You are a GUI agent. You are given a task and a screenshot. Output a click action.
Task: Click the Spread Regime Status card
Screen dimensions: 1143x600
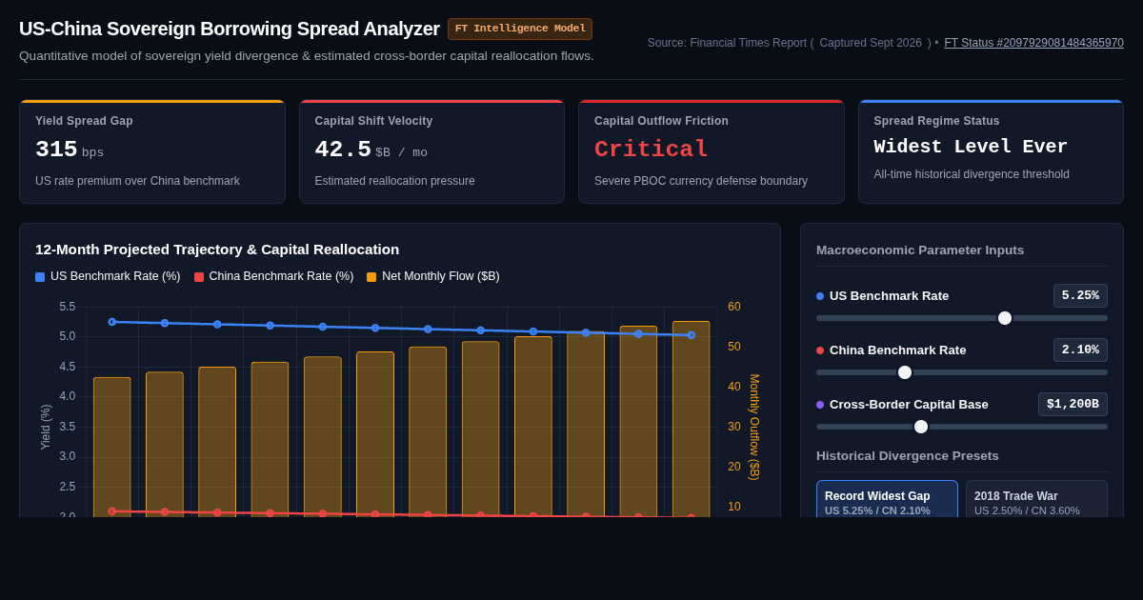click(991, 151)
